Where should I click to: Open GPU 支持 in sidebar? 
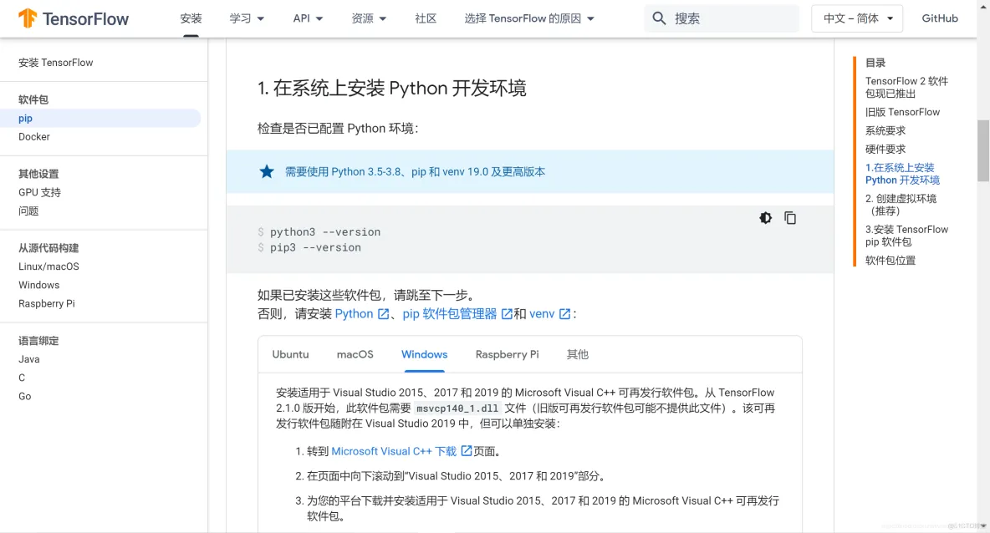coord(40,192)
